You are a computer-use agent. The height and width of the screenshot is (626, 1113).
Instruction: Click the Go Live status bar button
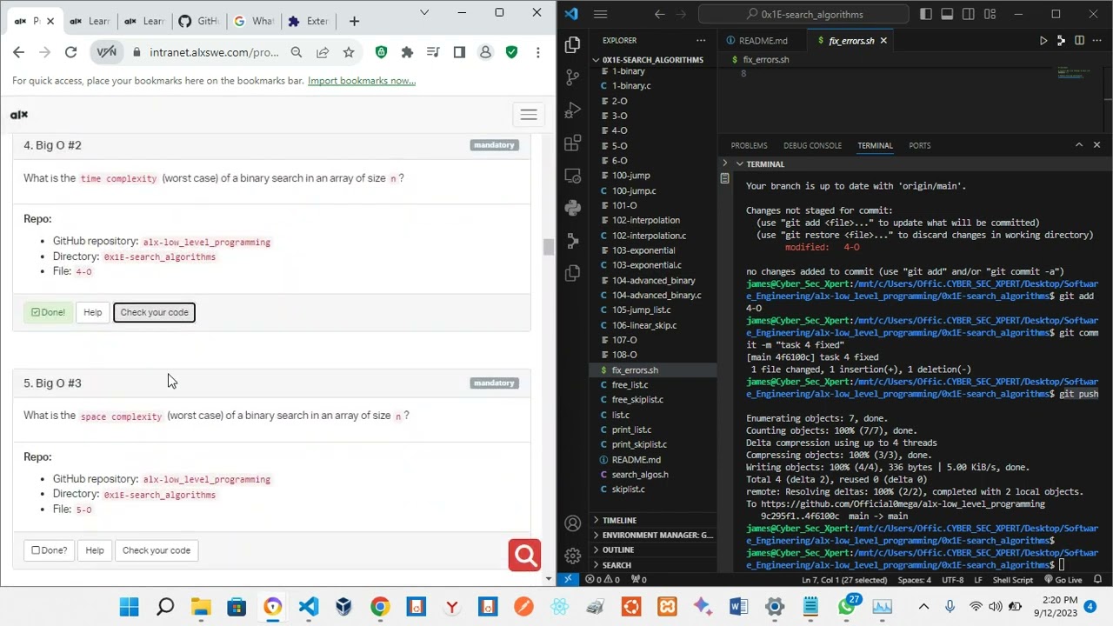[x=1063, y=580]
